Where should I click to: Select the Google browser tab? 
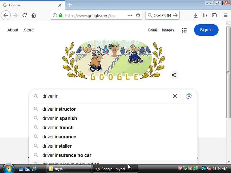pyautogui.click(x=32, y=5)
